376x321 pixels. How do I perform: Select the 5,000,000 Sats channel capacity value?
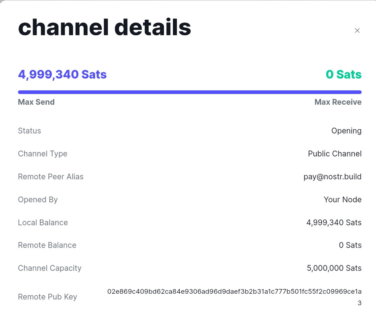click(x=334, y=268)
